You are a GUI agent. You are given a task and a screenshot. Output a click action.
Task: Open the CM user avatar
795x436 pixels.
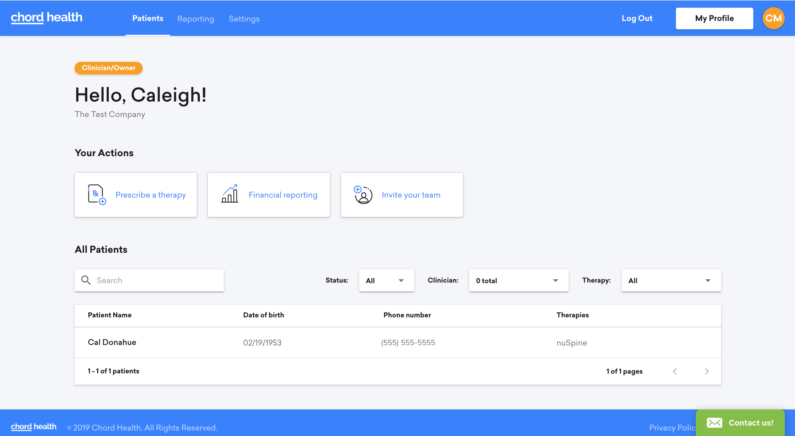tap(773, 18)
